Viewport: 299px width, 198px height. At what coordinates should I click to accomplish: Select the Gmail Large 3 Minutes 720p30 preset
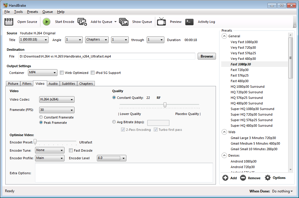pyautogui.click(x=253, y=138)
